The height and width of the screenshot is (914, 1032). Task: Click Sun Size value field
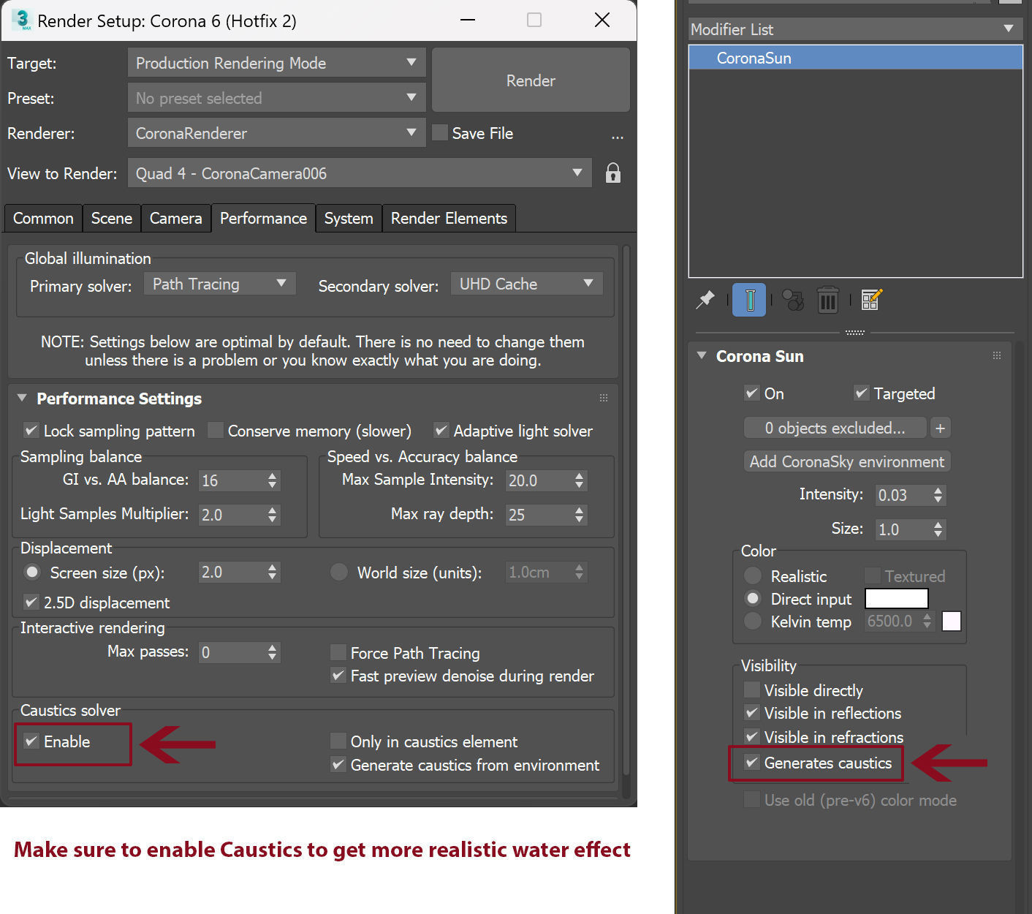[903, 529]
